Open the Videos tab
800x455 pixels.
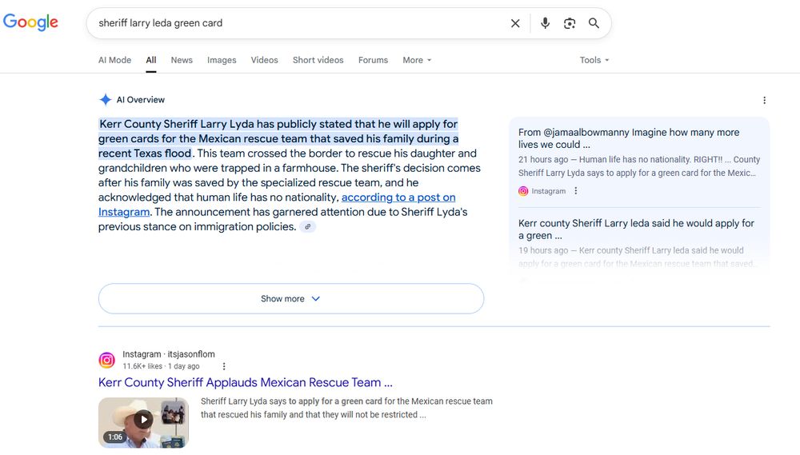(x=264, y=60)
